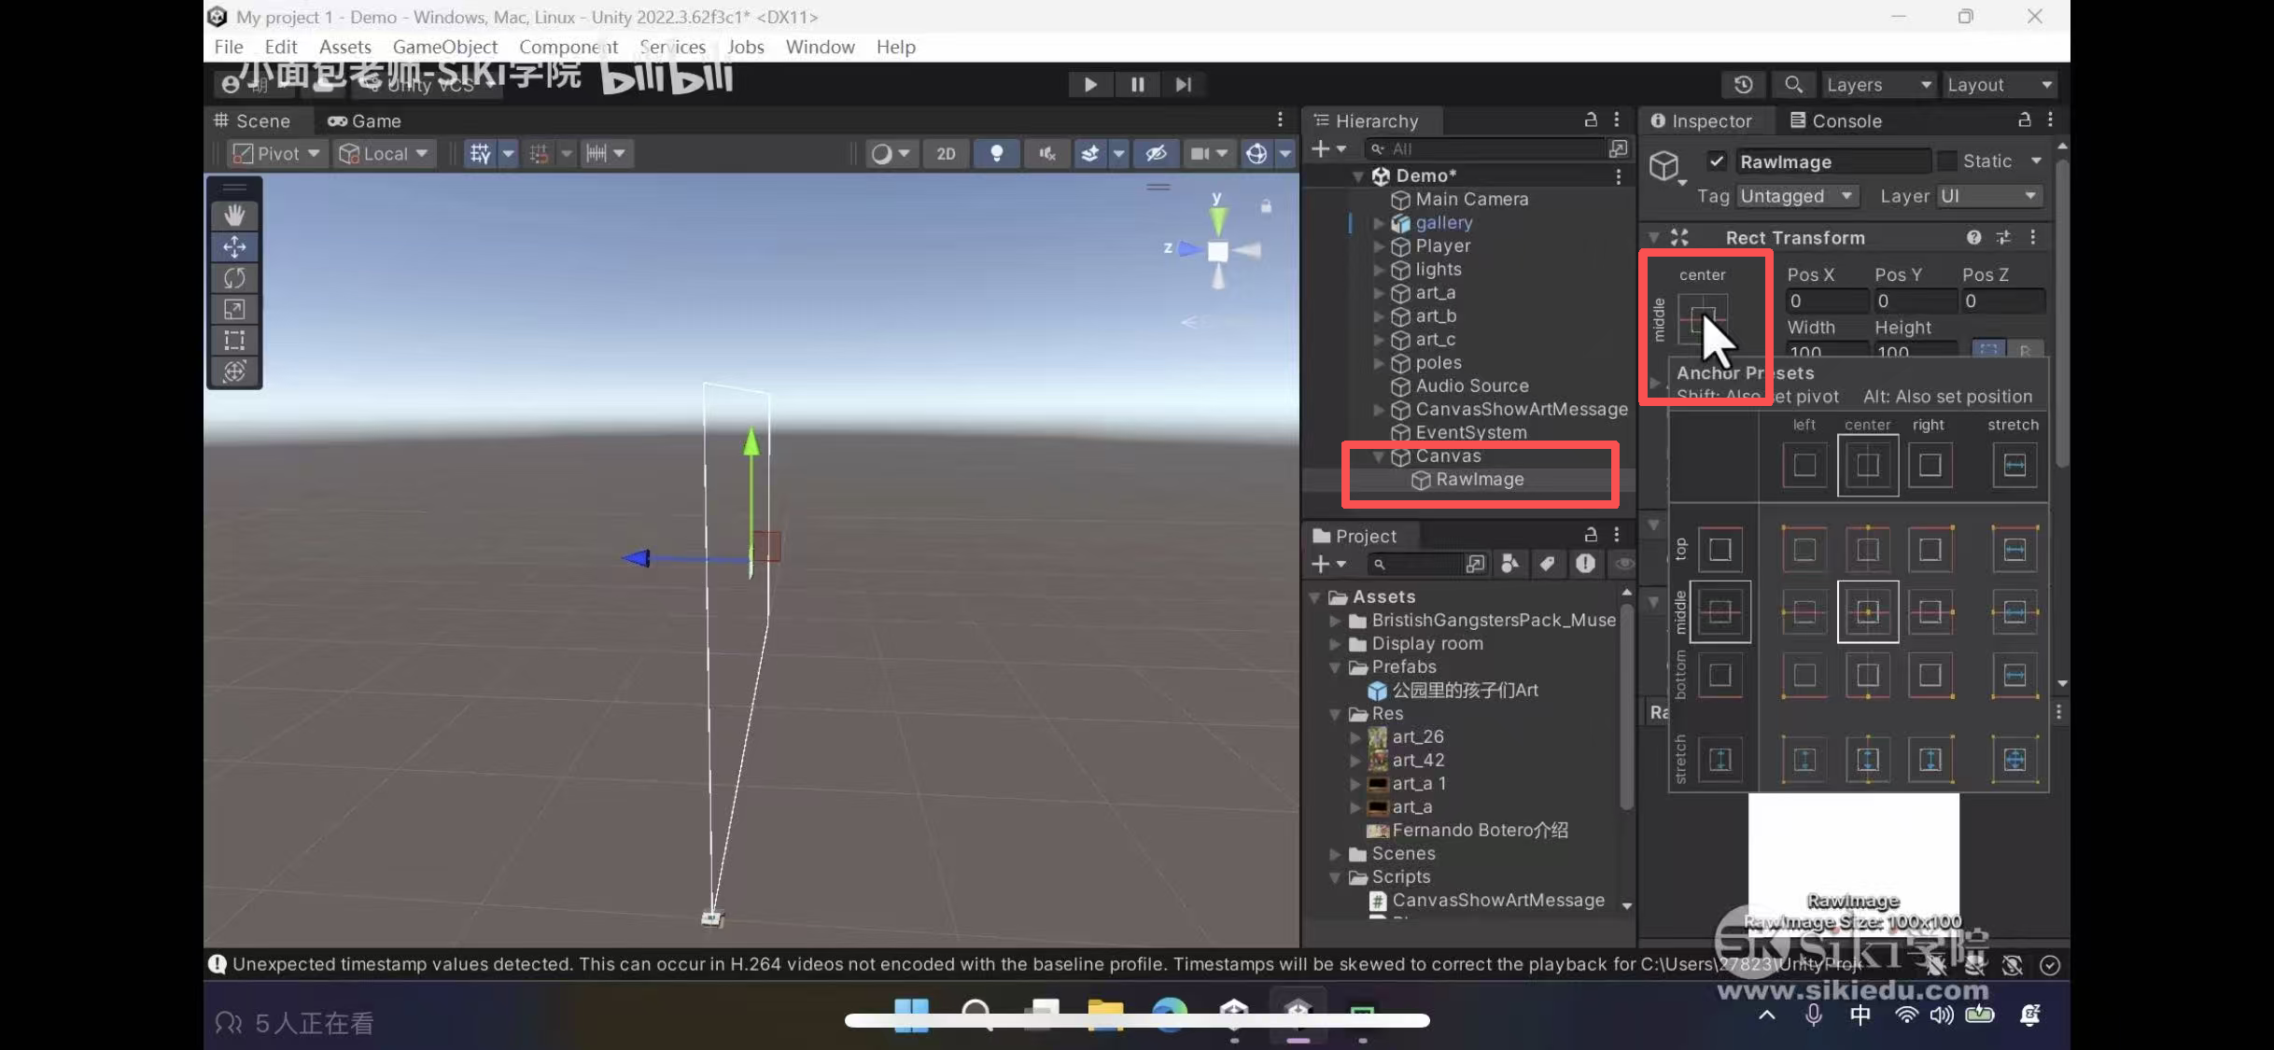Screen dimensions: 2274x1050
Task: Click Pos X input field
Action: pos(1827,301)
